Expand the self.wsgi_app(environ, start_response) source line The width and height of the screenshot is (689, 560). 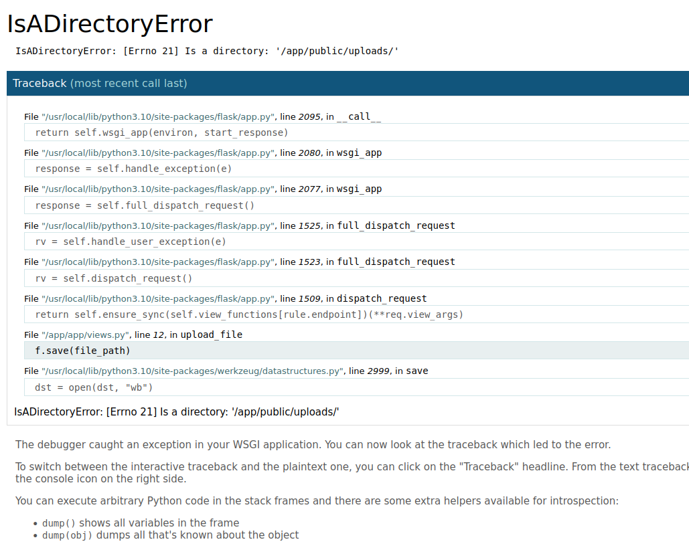pos(161,132)
